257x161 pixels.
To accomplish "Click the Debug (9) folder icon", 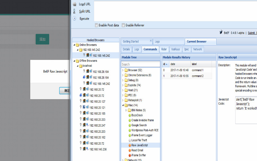I will click(x=126, y=80).
